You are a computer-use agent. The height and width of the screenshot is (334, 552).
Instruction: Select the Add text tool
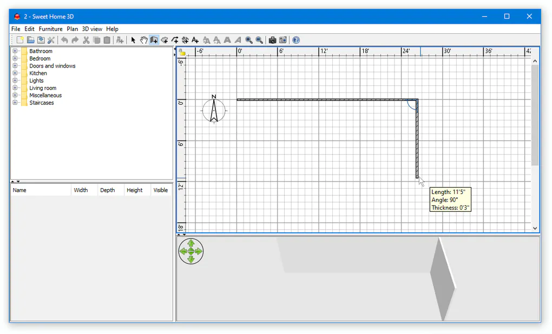[195, 40]
